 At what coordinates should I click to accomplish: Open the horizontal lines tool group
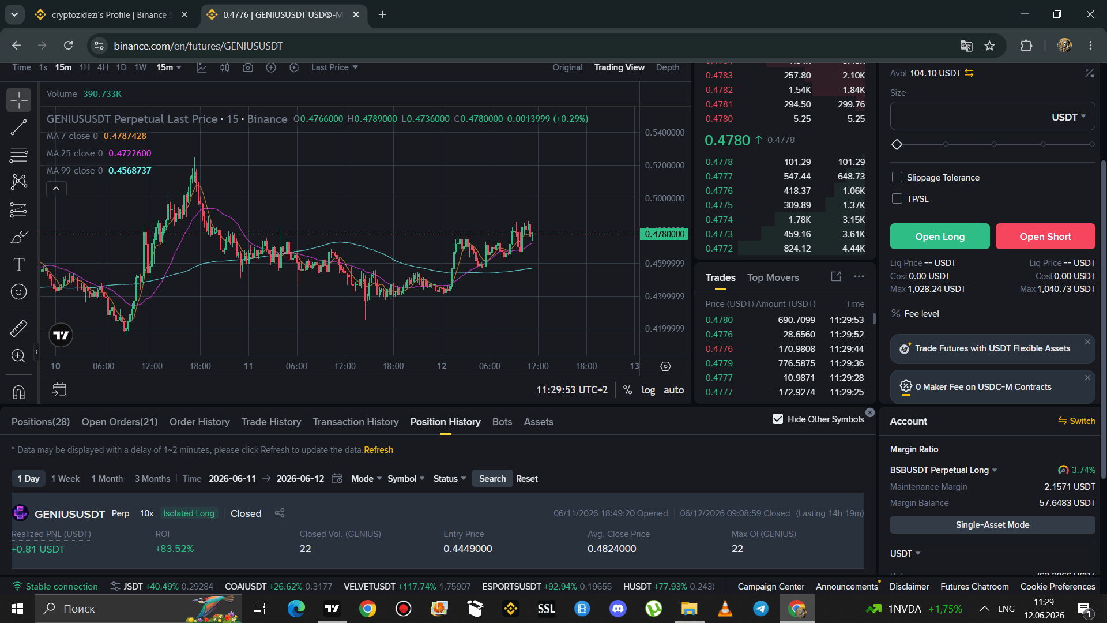coord(19,155)
